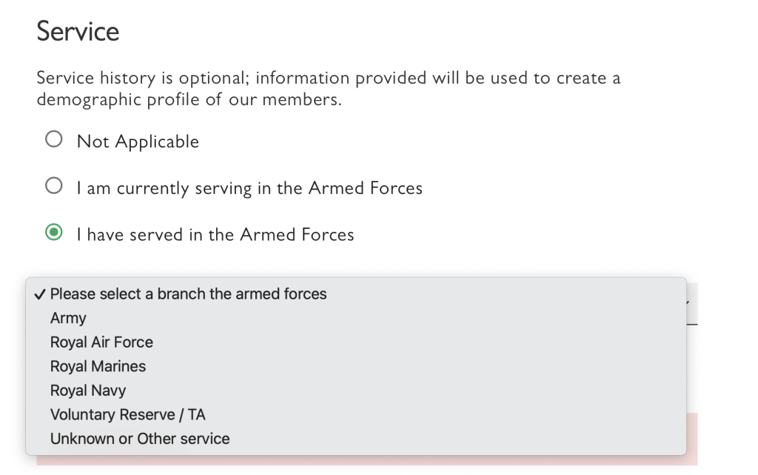Click the 'Not Applicable' label text
Viewport: 758px width, 475px height.
point(138,142)
